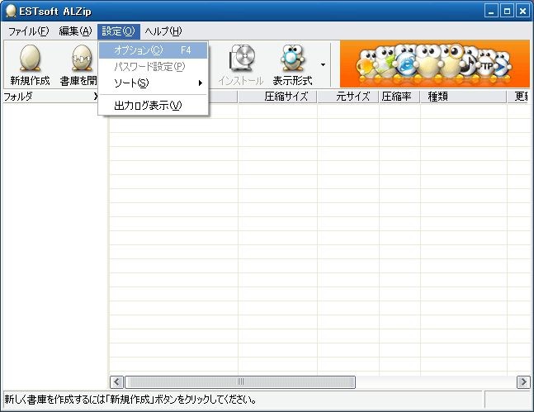Image resolution: width=534 pixels, height=412 pixels.
Task: Close the ALZip window
Action: tap(522, 11)
